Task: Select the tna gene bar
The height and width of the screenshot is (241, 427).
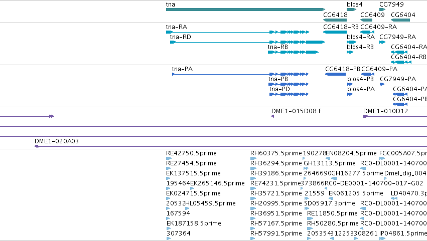Action: 246,10
